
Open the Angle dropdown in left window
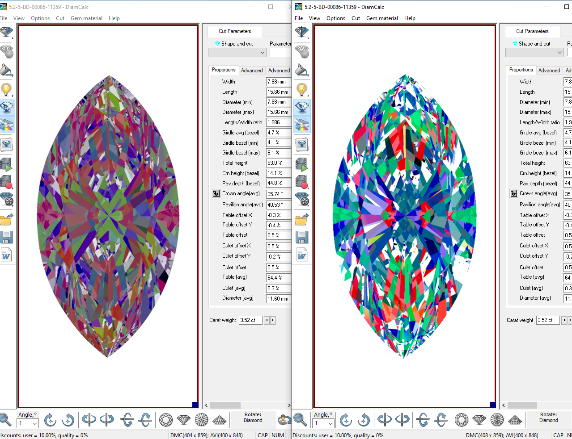tap(35, 423)
